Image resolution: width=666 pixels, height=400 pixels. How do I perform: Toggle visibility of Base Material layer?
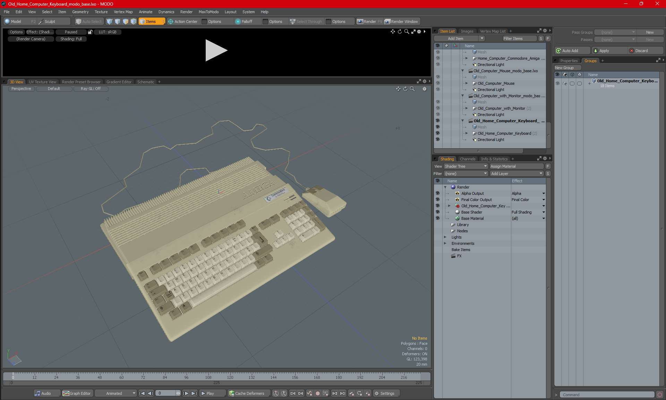coord(438,218)
